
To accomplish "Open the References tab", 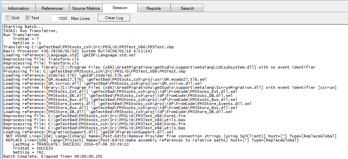I will coord(52,8).
